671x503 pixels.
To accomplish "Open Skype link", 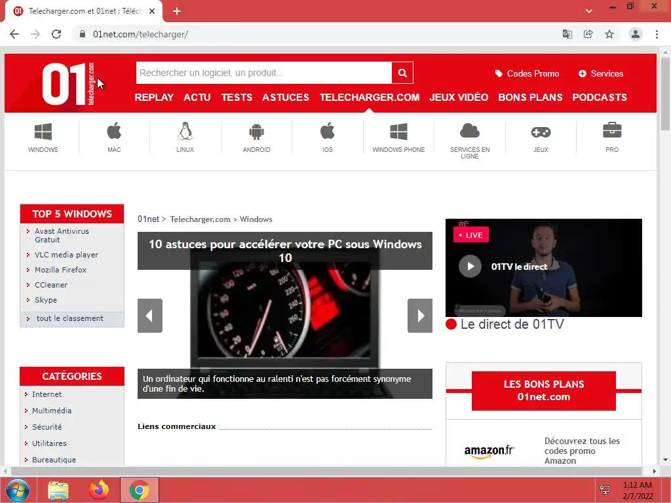I will [46, 300].
